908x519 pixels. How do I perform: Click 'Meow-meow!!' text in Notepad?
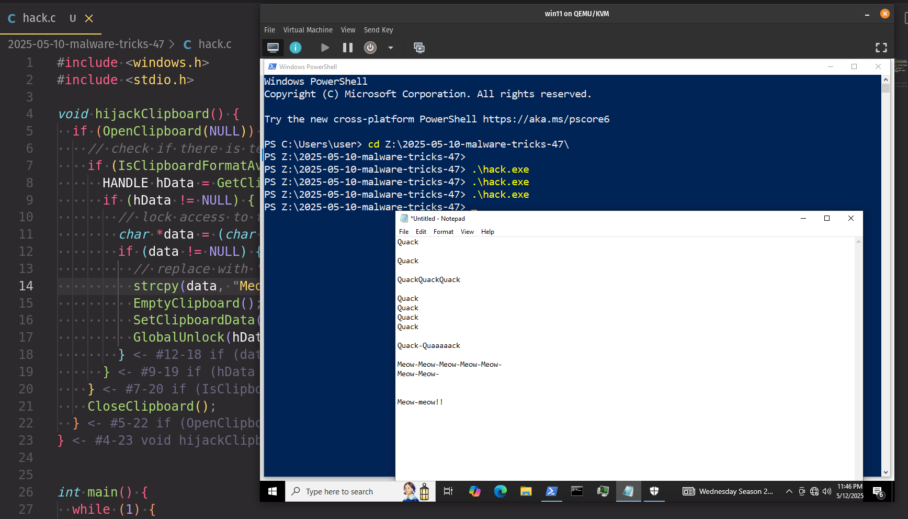point(420,402)
